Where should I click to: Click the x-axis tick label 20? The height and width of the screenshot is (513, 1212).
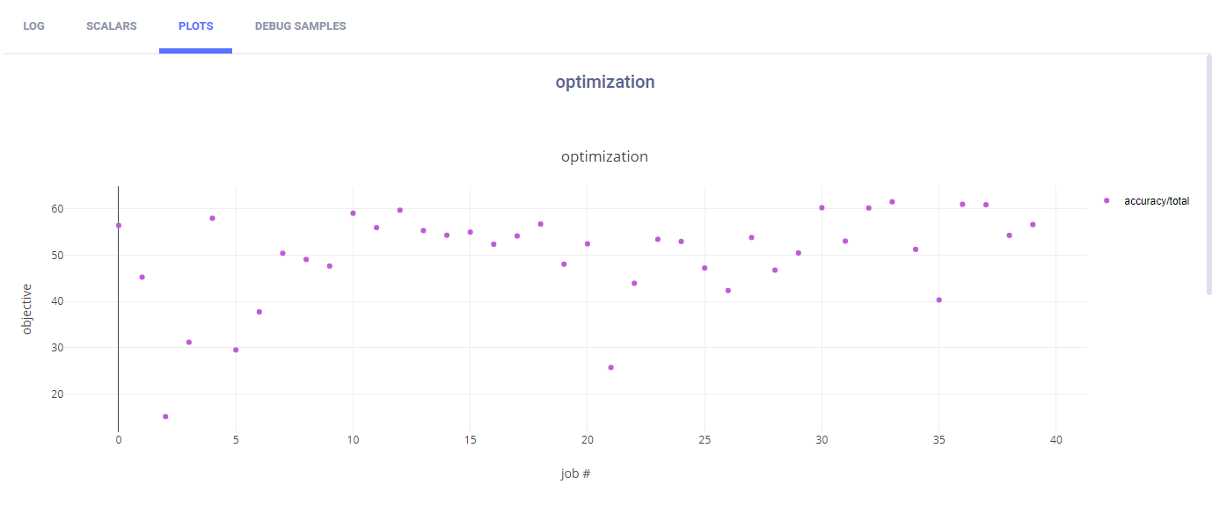coord(588,440)
